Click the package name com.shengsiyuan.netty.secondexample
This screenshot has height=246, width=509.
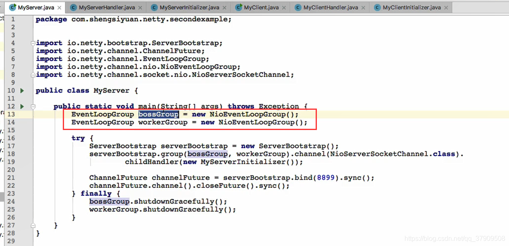[x=150, y=19]
